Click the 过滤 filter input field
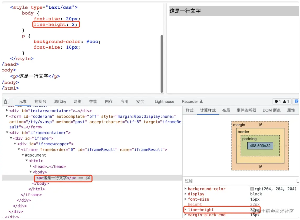The width and height of the screenshot is (300, 220). tap(239, 181)
